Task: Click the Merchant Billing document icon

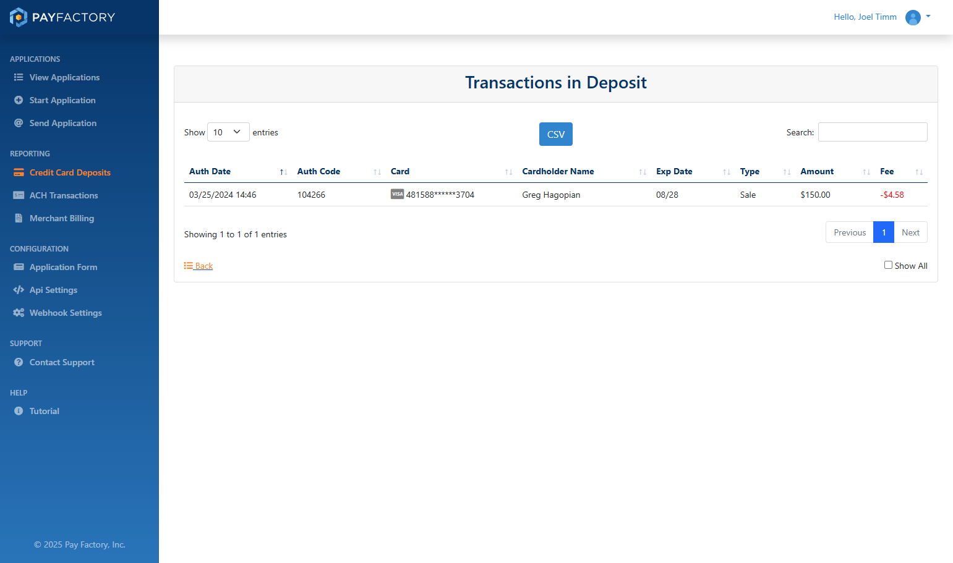Action: pos(19,218)
